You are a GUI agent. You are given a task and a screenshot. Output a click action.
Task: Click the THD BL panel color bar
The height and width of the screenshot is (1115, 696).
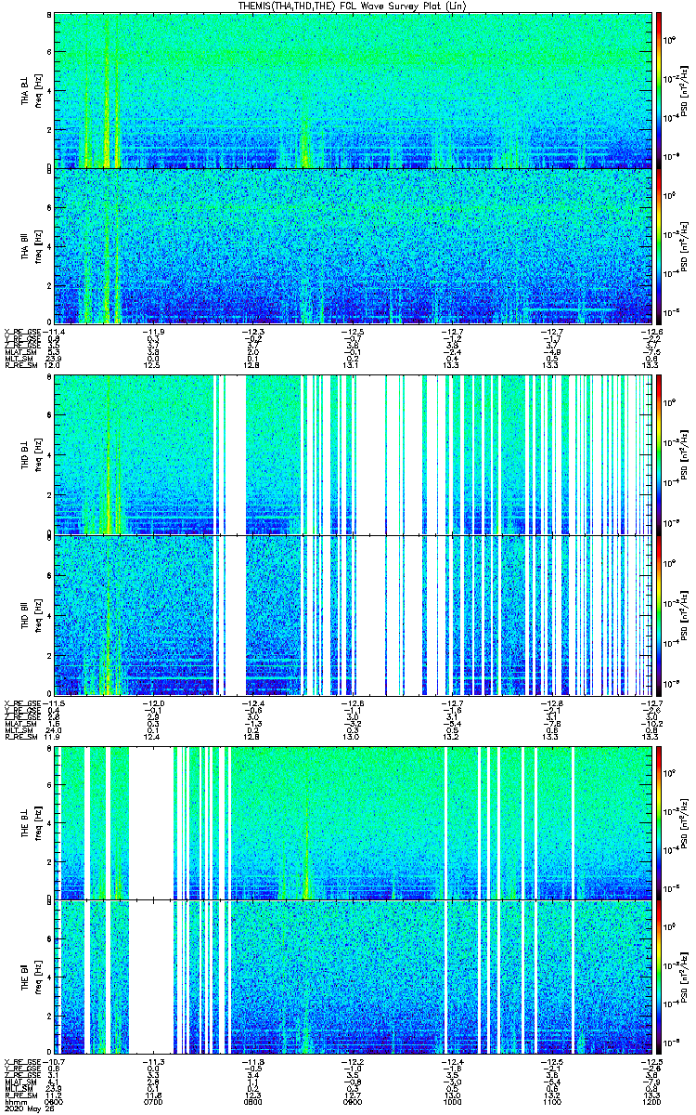pos(659,454)
